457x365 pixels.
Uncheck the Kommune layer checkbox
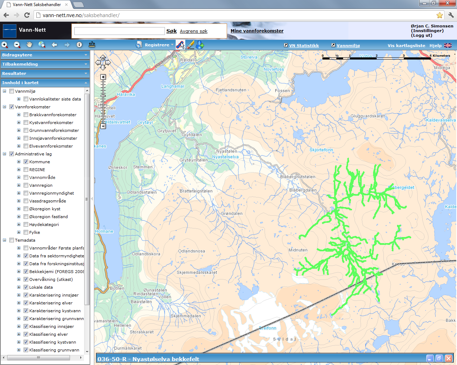coord(26,162)
